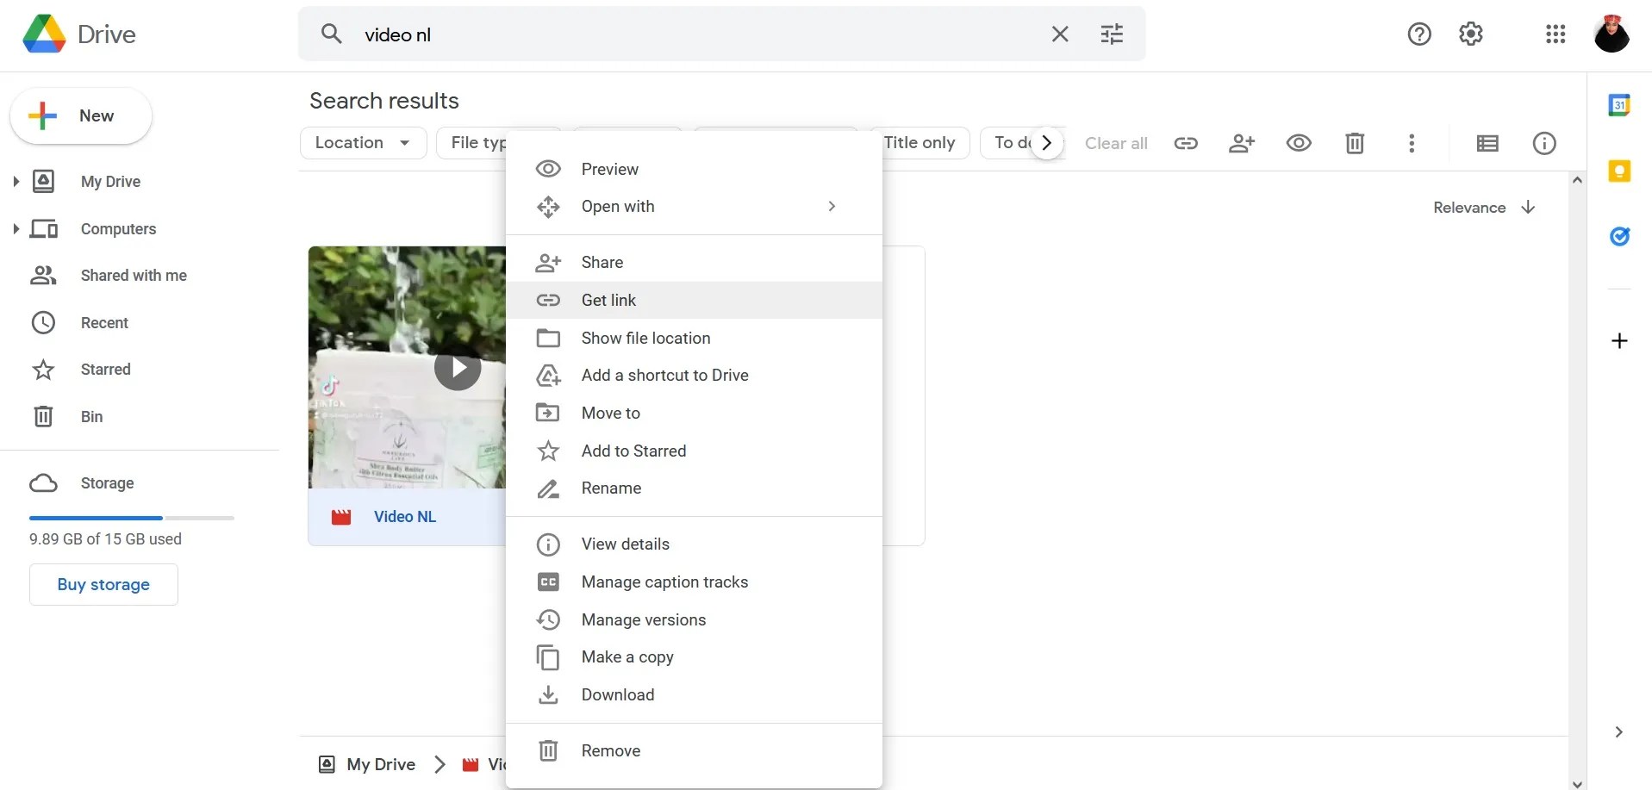Open file details with the info icon
This screenshot has width=1652, height=790.
pyautogui.click(x=1543, y=143)
